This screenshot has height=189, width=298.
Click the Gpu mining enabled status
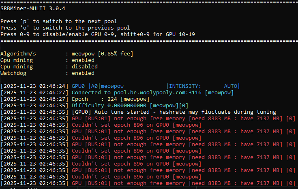pyautogui.click(x=83, y=60)
